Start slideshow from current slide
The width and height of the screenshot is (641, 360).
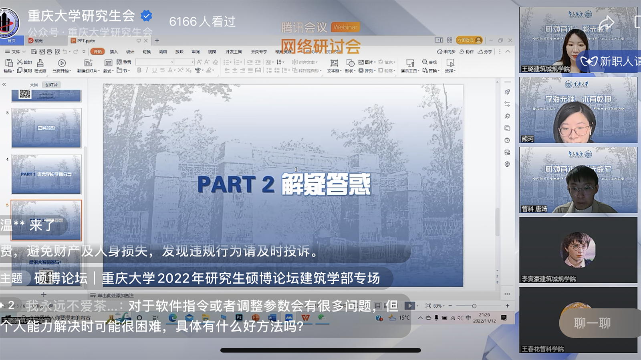[62, 63]
